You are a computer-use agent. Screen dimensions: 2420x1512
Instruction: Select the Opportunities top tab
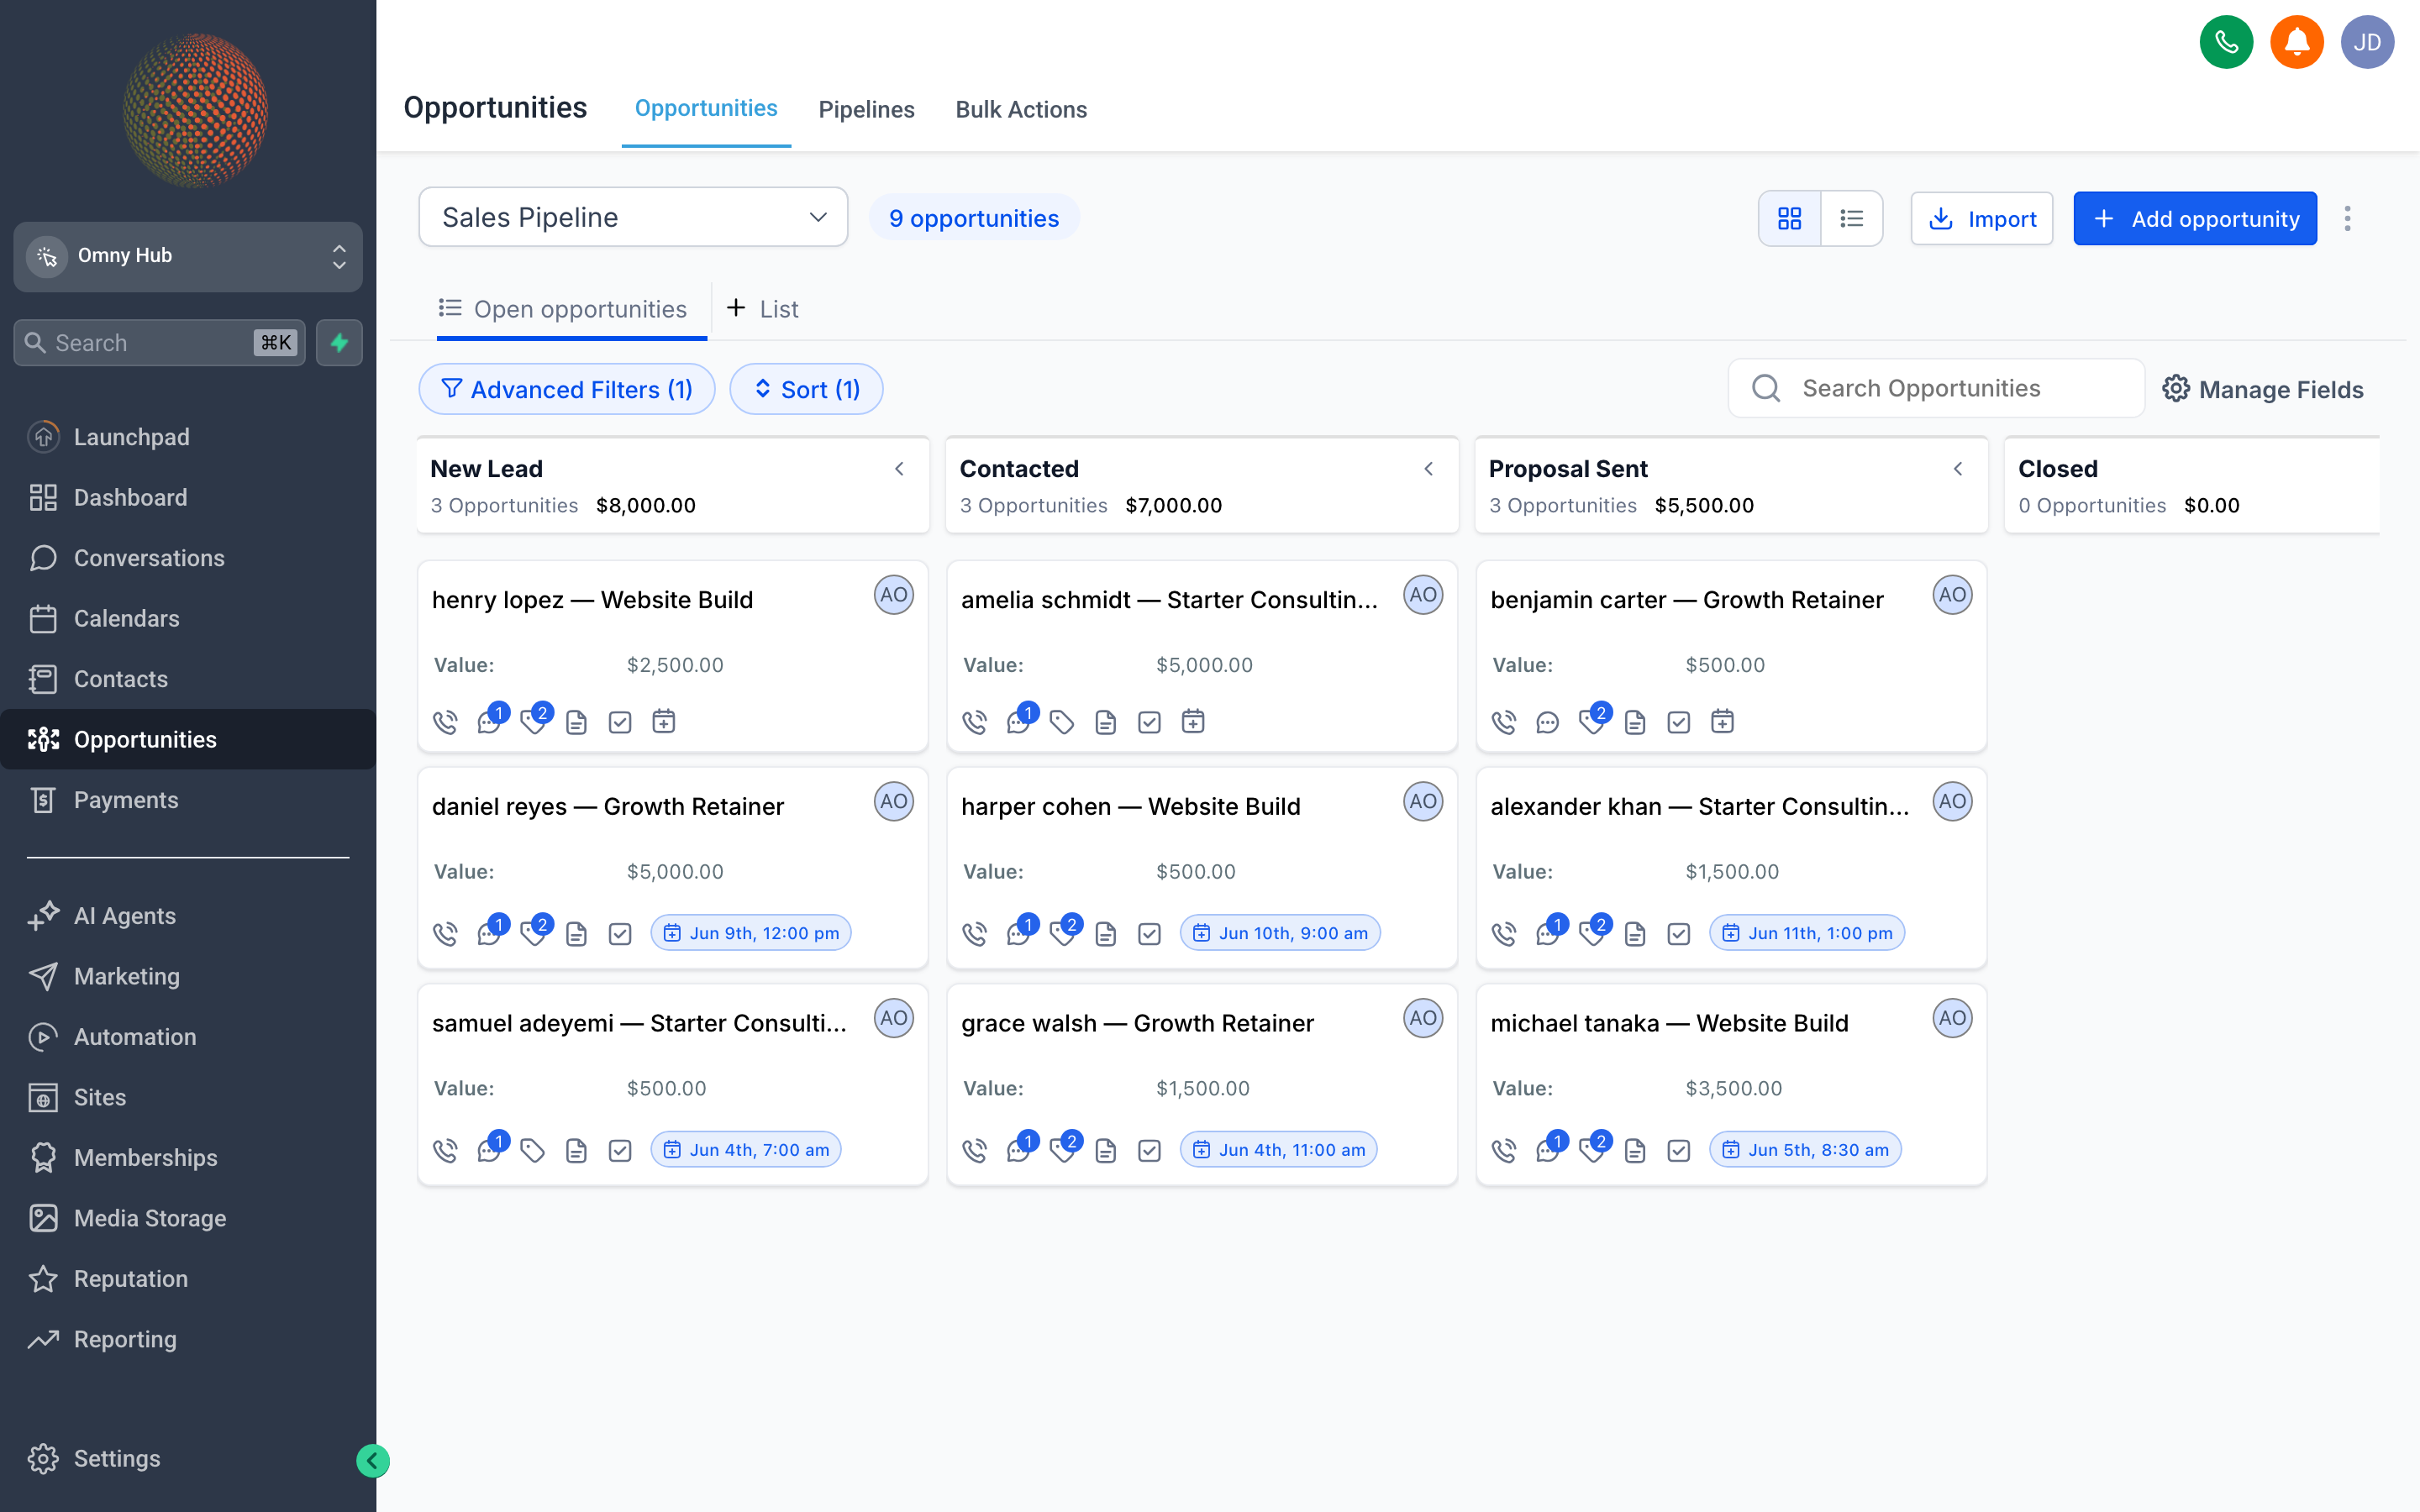point(706,108)
